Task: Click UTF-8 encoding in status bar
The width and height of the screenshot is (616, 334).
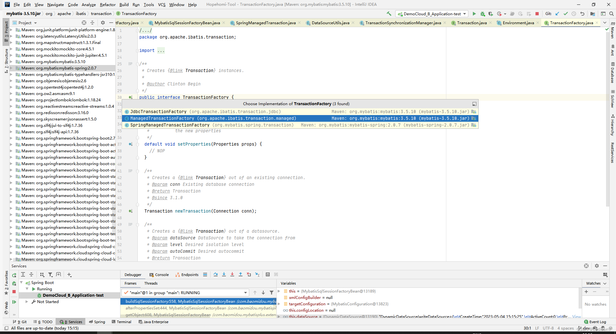Action: pyautogui.click(x=548, y=328)
